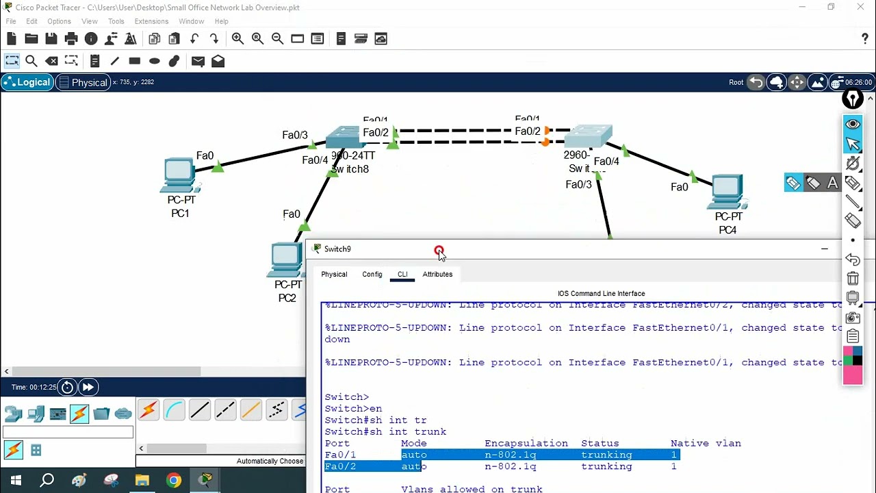This screenshot has height=493, width=876.
Task: Create a new cluster with the cloud icon
Action: click(x=776, y=82)
